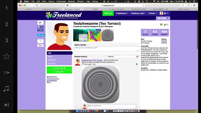Click the music note icon in sidebar
This screenshot has width=201, height=113.
tap(6, 89)
